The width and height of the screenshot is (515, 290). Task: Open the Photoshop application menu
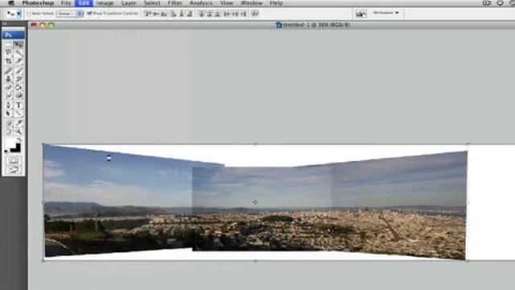click(x=38, y=3)
